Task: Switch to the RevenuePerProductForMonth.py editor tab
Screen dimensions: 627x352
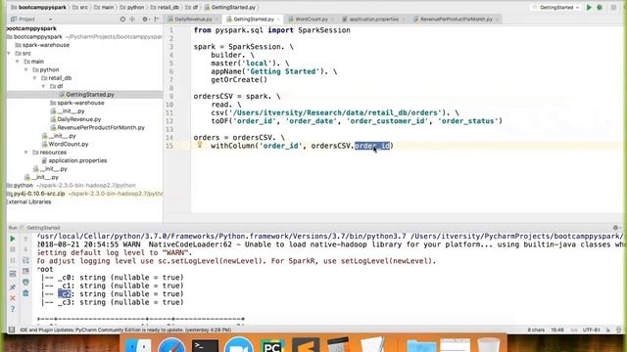Action: pos(456,20)
